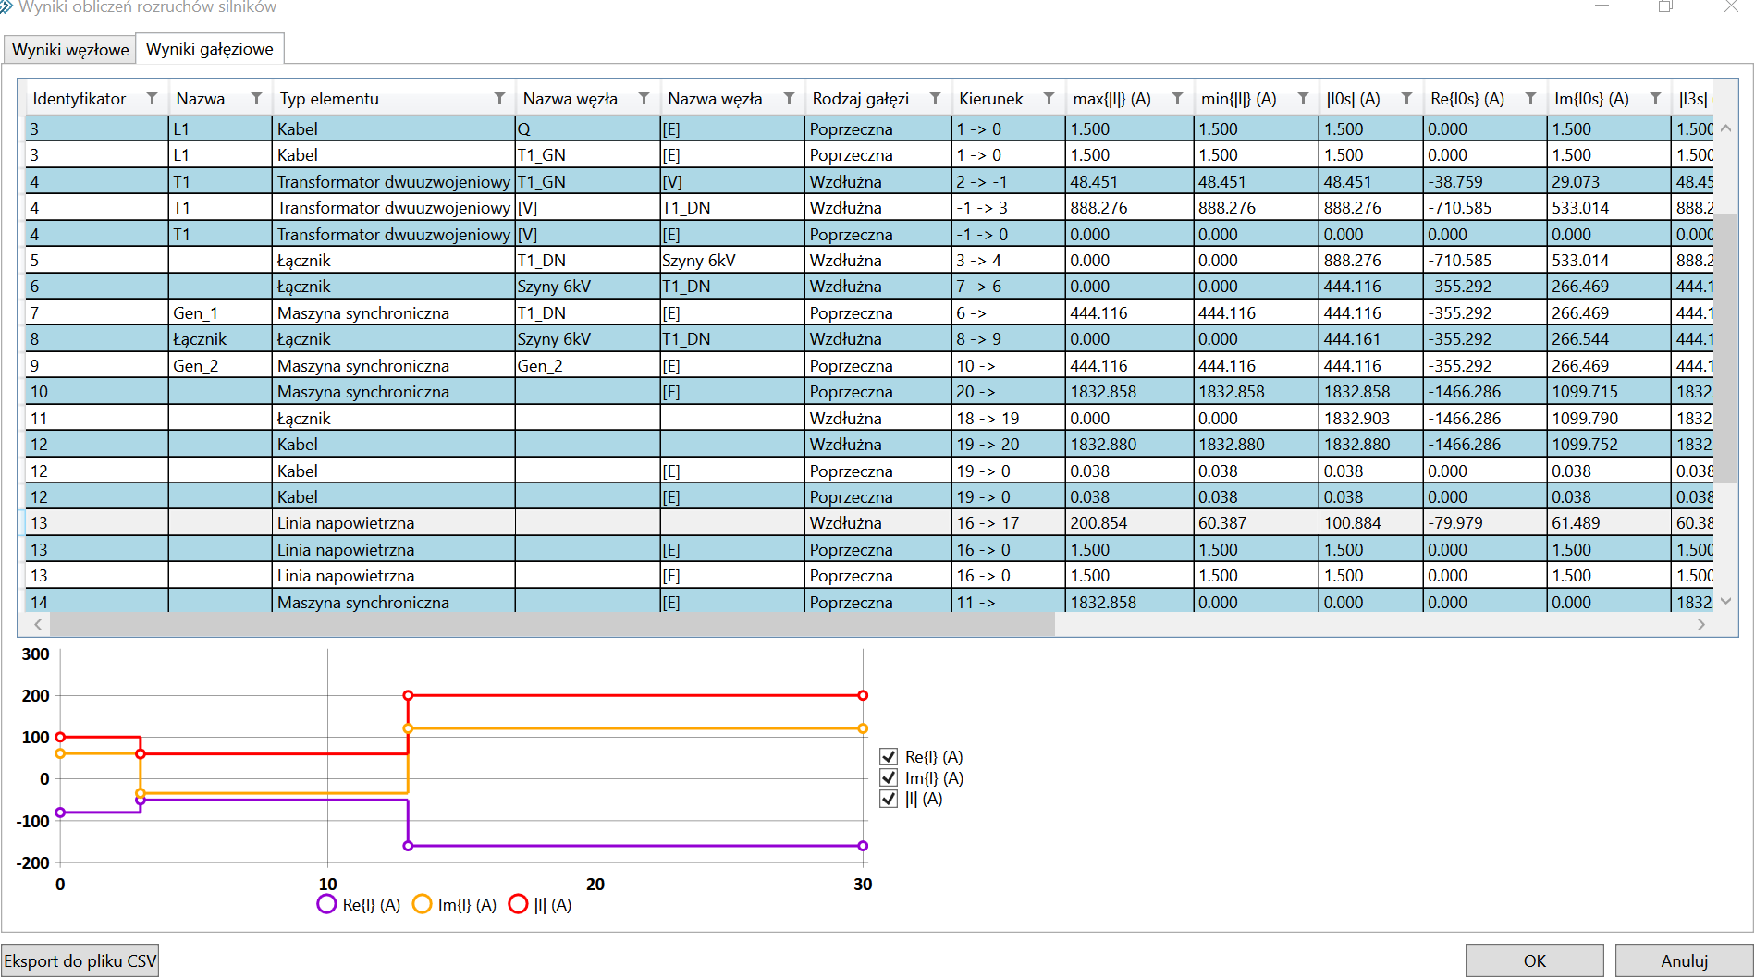
Task: Switch to Wyniki węzłowe tab
Action: tap(70, 50)
